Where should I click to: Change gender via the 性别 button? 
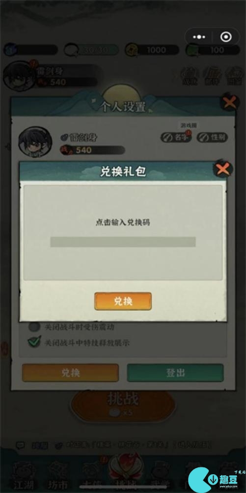pos(213,137)
